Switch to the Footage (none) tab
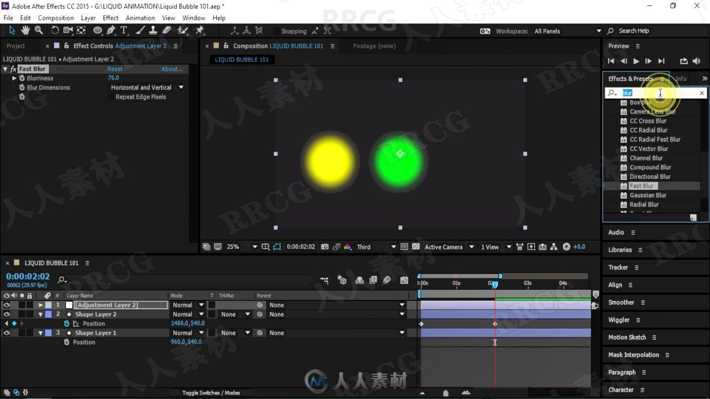This screenshot has width=710, height=399. point(374,46)
